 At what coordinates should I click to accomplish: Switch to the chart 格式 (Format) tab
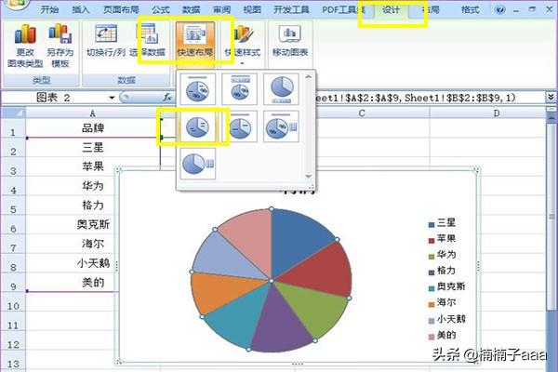471,9
